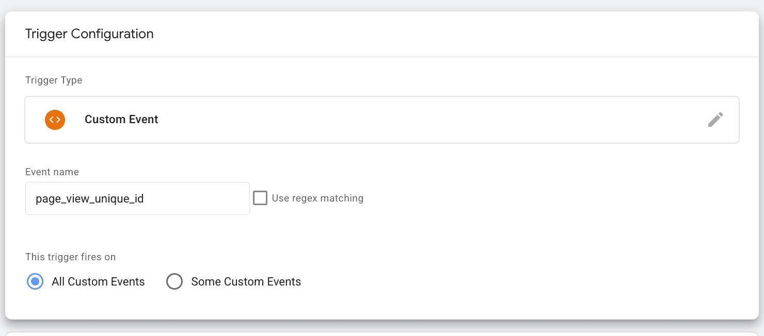Enable the Use regex matching checkbox
This screenshot has height=336, width=764.
pyautogui.click(x=260, y=198)
